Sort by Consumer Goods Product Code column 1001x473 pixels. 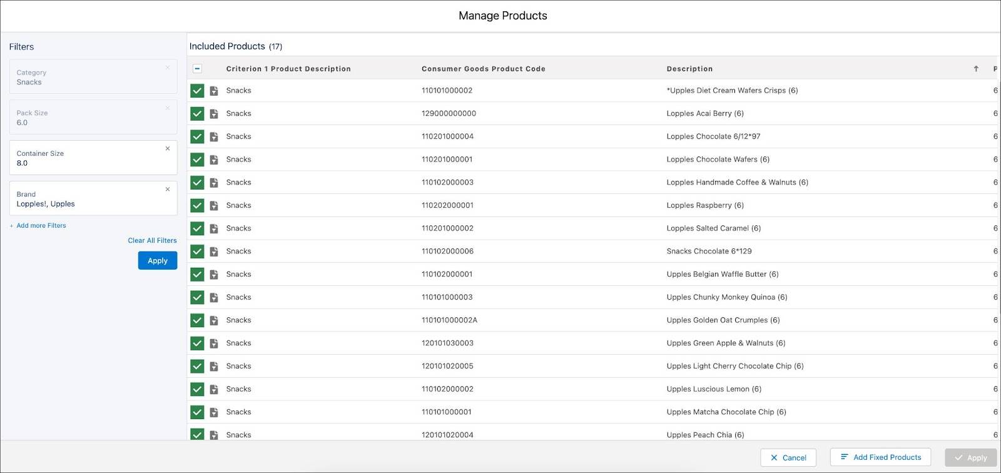484,69
